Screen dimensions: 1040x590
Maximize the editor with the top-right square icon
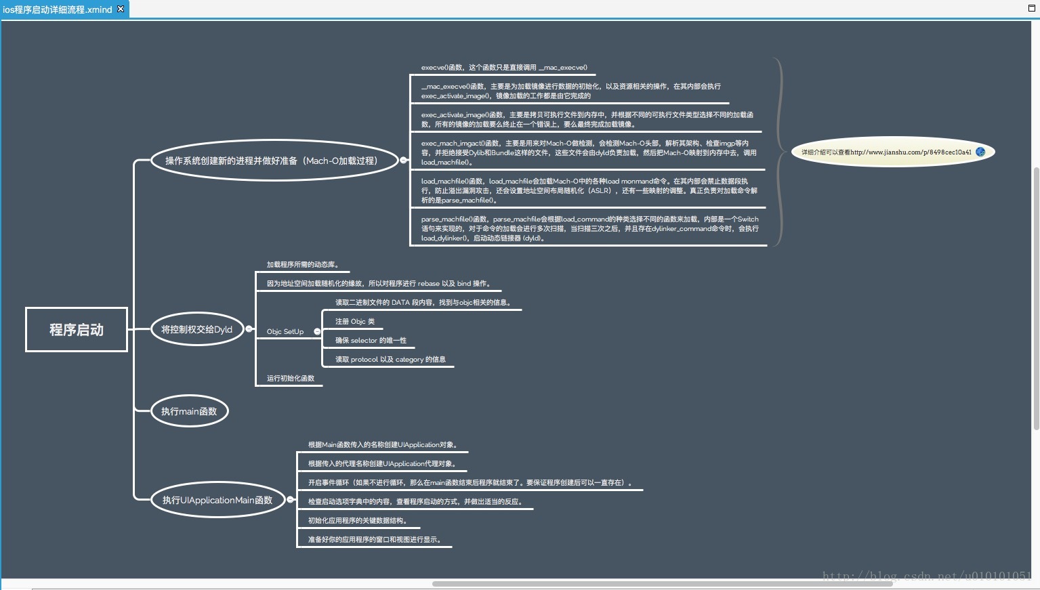[1032, 8]
